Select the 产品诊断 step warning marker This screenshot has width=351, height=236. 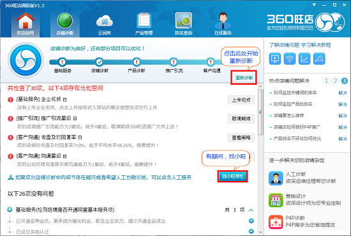137,61
